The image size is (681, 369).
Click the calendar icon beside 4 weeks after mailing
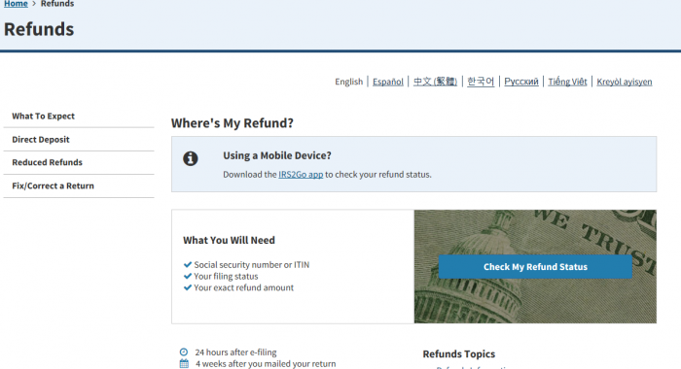[184, 364]
